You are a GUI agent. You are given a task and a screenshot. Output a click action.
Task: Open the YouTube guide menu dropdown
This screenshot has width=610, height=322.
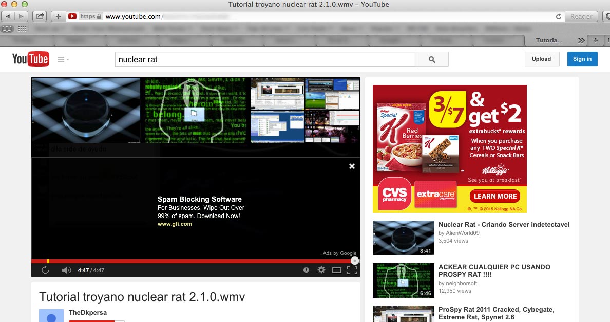pos(63,59)
